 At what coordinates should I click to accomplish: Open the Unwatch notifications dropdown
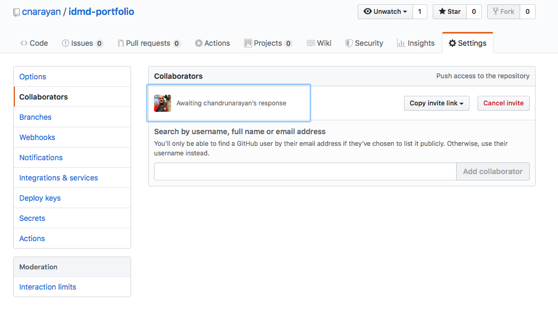click(385, 12)
